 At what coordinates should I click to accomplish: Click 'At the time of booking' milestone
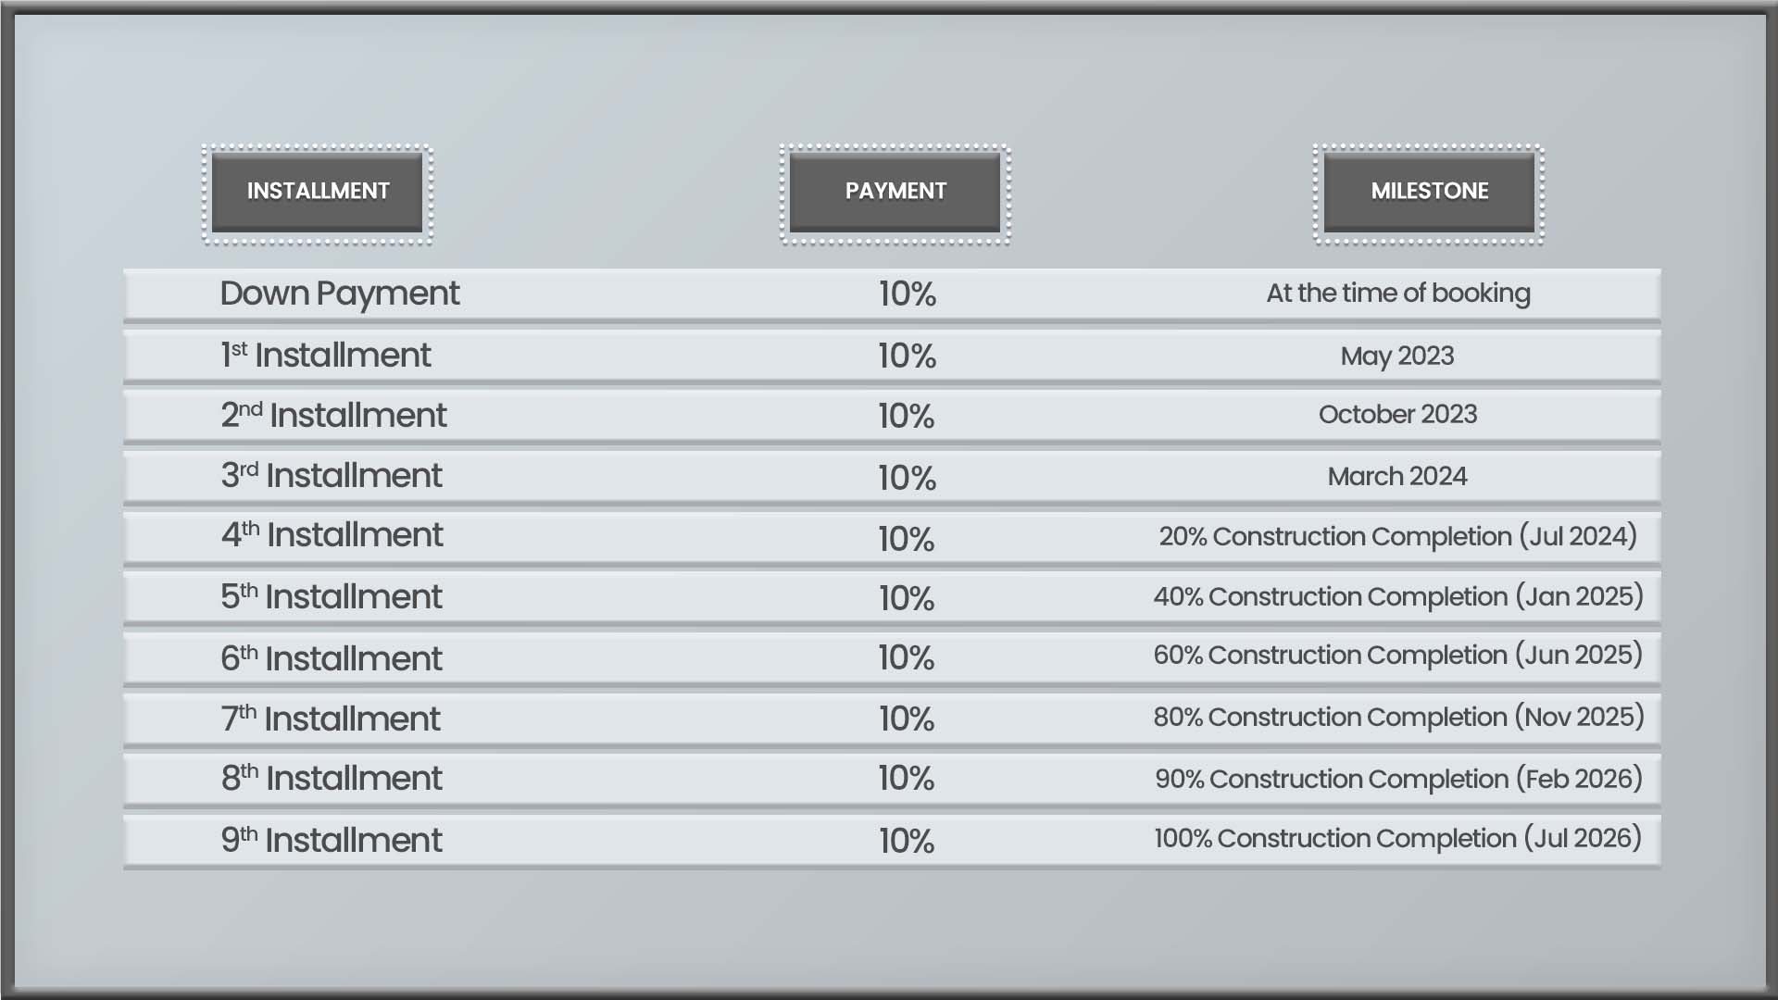pos(1398,294)
